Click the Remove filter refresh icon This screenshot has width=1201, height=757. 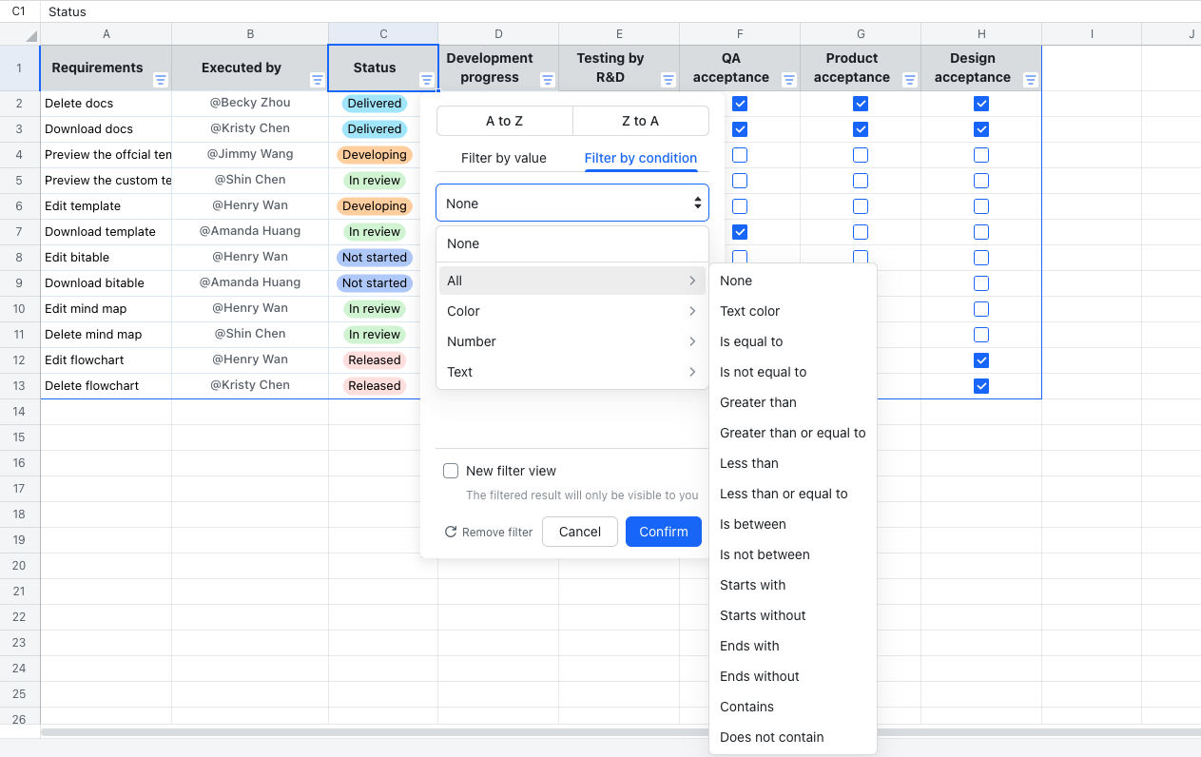coord(451,532)
